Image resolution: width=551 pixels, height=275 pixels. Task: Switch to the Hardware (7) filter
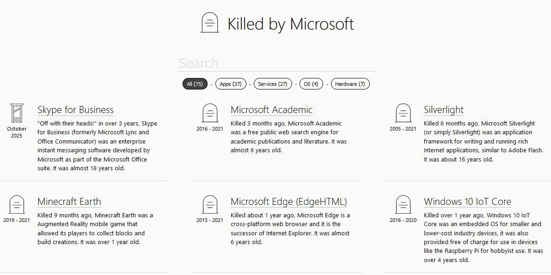click(x=350, y=84)
